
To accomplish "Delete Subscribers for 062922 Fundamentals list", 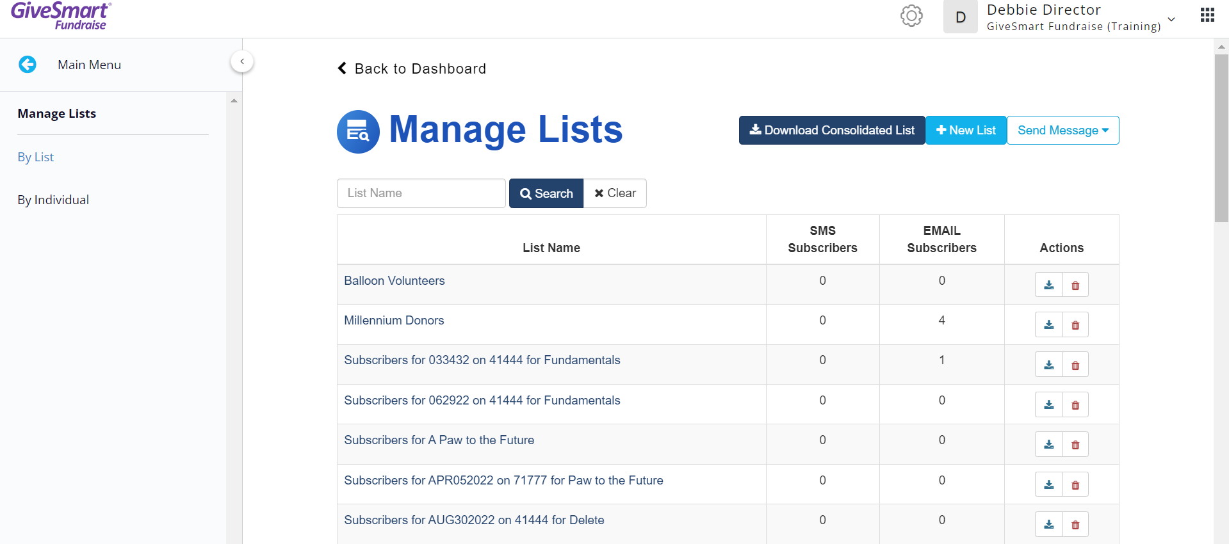I will click(x=1075, y=405).
